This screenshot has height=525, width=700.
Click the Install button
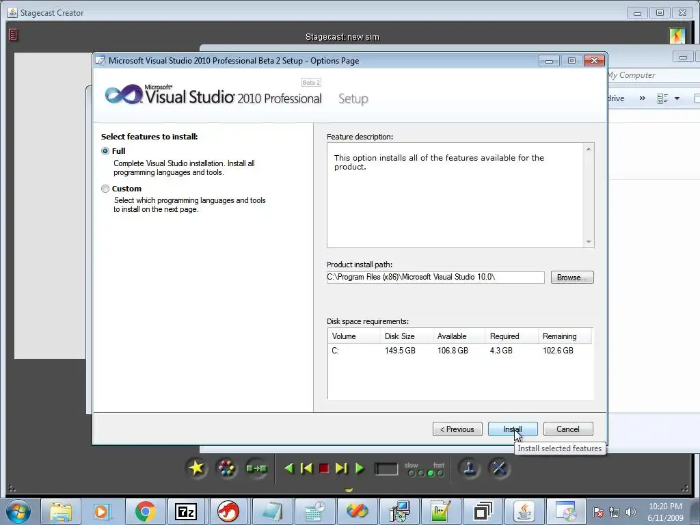513,429
